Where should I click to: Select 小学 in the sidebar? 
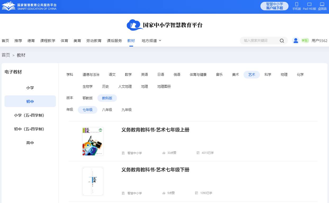coord(30,88)
